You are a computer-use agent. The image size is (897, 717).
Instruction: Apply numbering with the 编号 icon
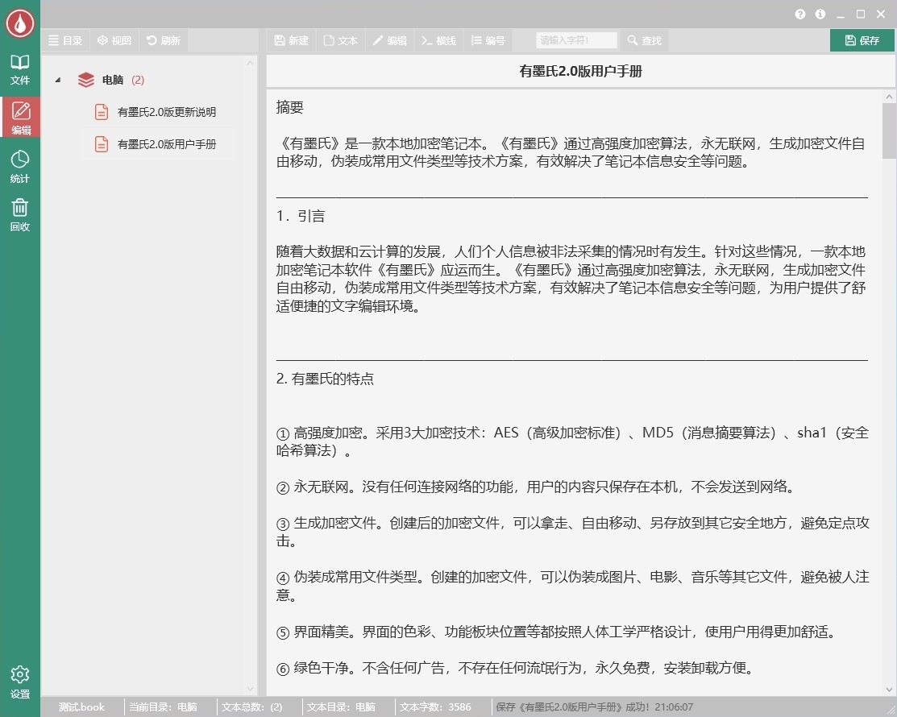[x=488, y=39]
